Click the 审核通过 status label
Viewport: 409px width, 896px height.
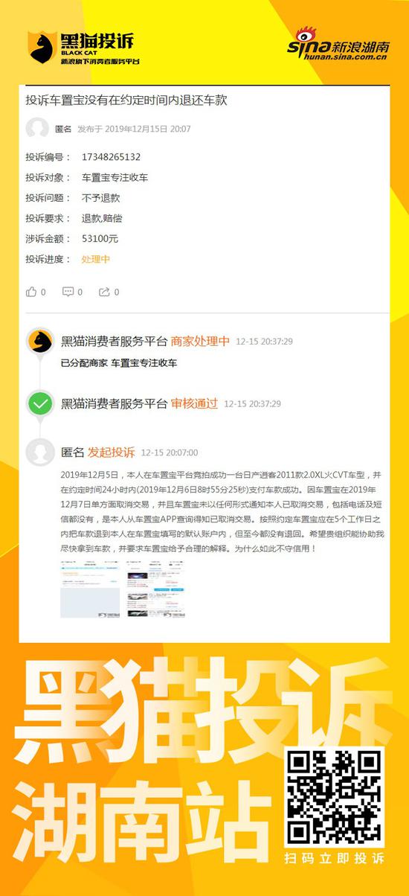pos(194,403)
